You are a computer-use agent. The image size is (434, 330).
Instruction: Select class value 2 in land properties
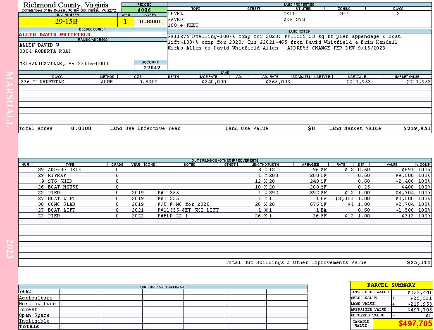(398, 14)
